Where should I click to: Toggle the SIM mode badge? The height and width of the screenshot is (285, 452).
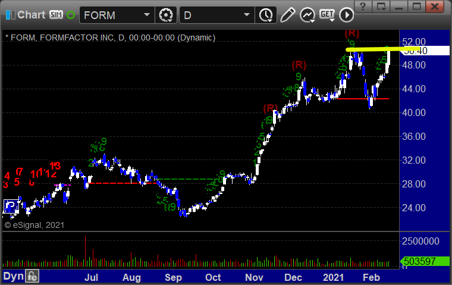click(x=56, y=15)
